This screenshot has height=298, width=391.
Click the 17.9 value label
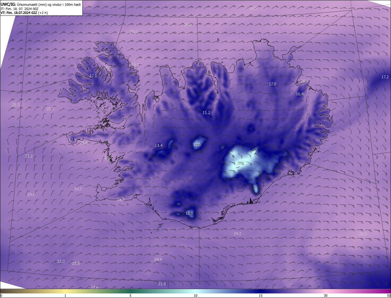coord(73,140)
